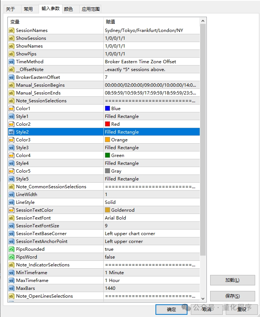Click the Blue swatch for Color1

(x=107, y=108)
